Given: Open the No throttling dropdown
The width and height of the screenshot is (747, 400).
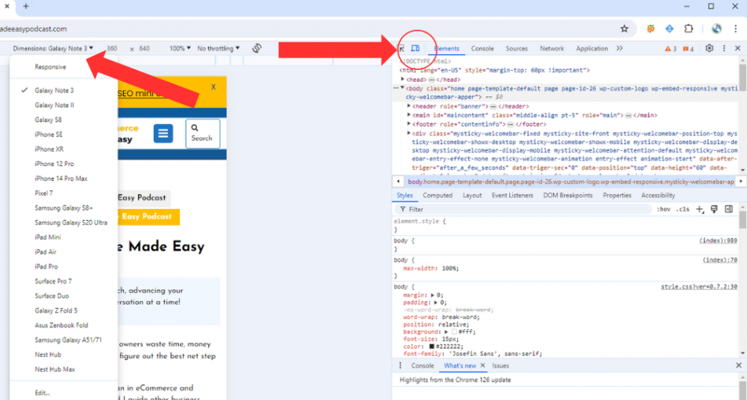Looking at the screenshot, I should coord(219,48).
